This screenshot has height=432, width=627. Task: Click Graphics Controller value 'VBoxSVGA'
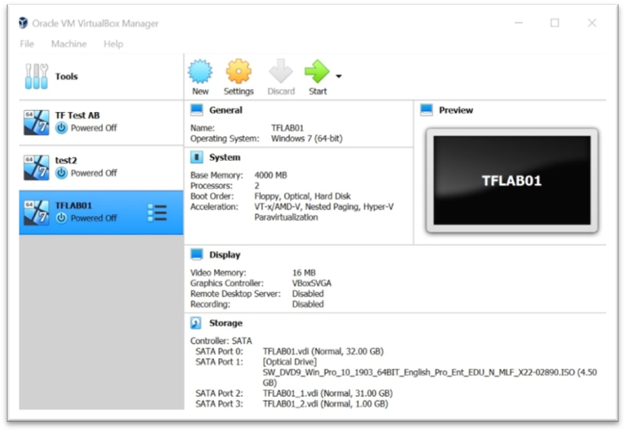point(312,283)
